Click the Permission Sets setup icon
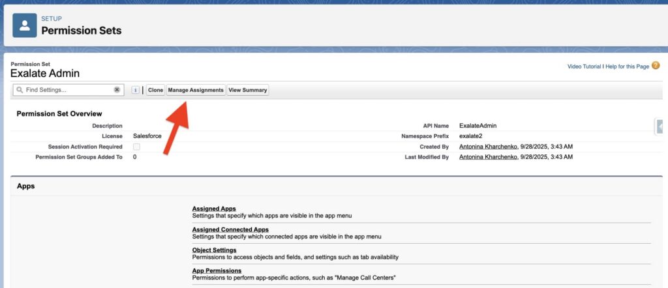The image size is (668, 288). 25,25
